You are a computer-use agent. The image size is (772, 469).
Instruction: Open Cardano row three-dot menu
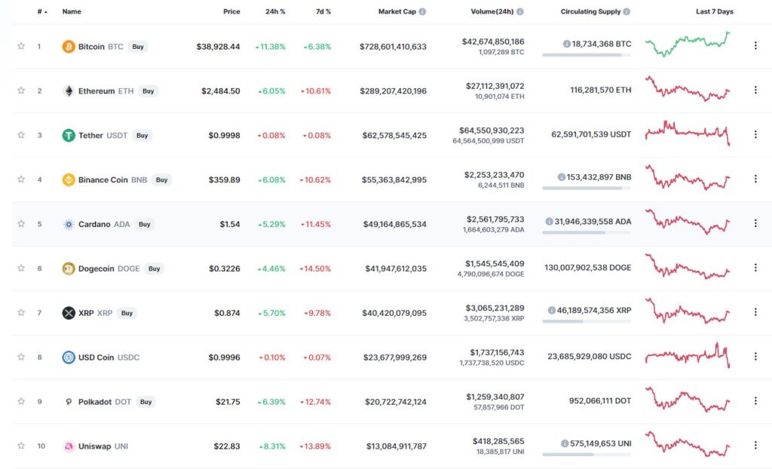(755, 223)
